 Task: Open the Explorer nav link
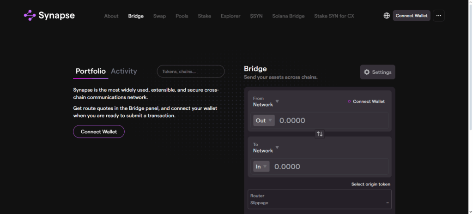pos(230,16)
